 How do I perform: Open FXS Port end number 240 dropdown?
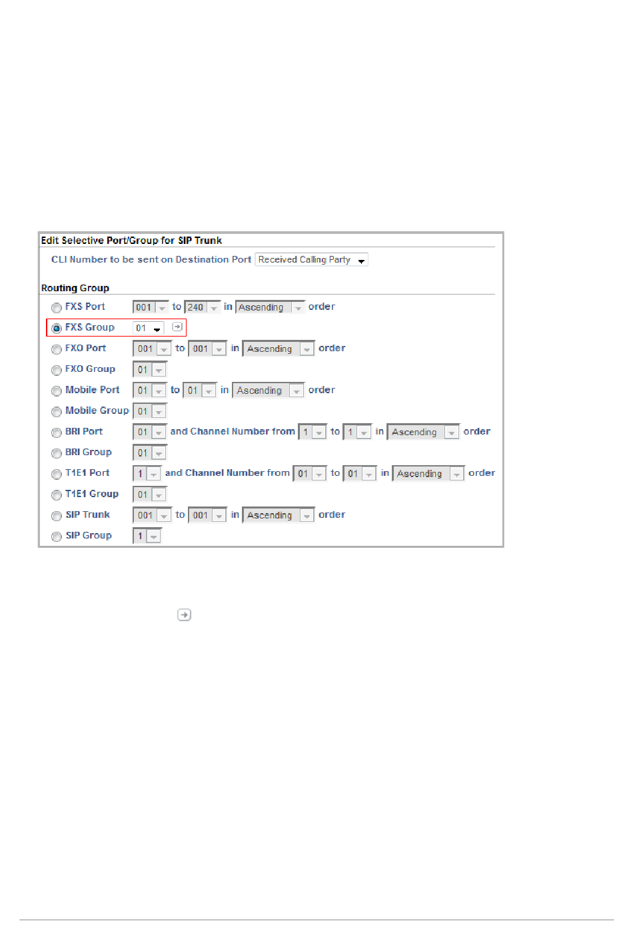click(203, 307)
